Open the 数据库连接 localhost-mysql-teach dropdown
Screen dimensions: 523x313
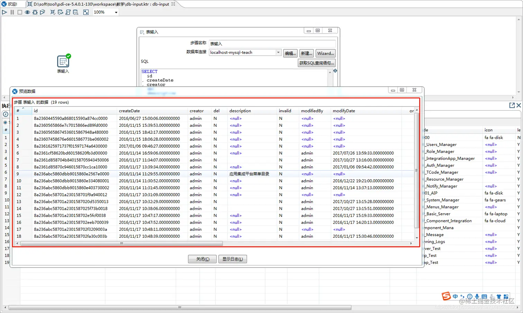pyautogui.click(x=278, y=53)
